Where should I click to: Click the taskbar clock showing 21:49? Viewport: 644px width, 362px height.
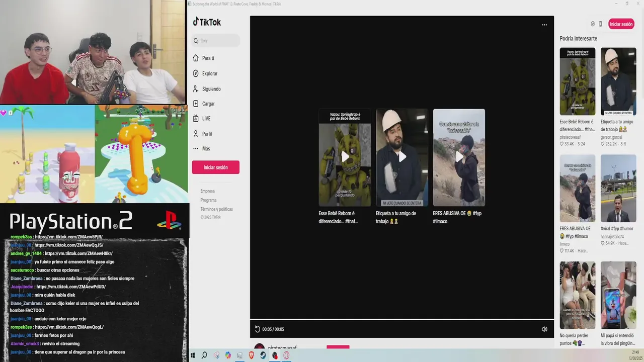point(635,352)
